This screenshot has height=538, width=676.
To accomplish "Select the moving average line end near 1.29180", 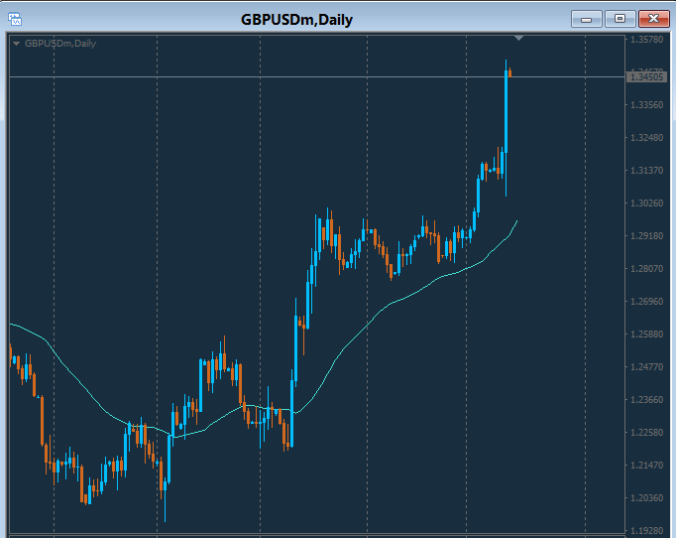I will pyautogui.click(x=516, y=222).
